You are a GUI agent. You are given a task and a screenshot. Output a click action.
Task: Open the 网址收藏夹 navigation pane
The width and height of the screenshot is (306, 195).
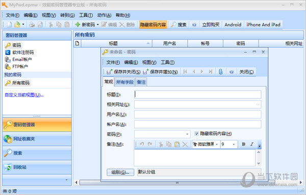[x=37, y=139]
